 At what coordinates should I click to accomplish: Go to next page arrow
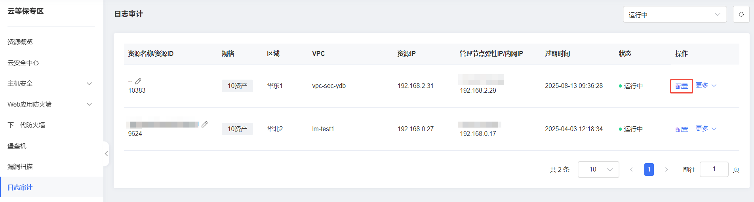pos(666,170)
